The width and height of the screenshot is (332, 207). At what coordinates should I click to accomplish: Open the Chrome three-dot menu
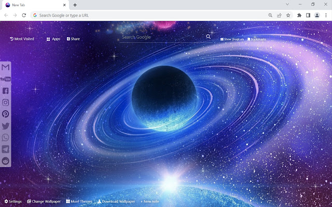pos(326,15)
